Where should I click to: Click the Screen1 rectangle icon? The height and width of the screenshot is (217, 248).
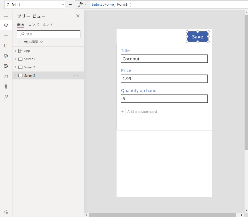20,59
